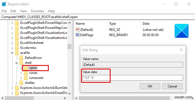Select the shell folder icon

pos(21,63)
